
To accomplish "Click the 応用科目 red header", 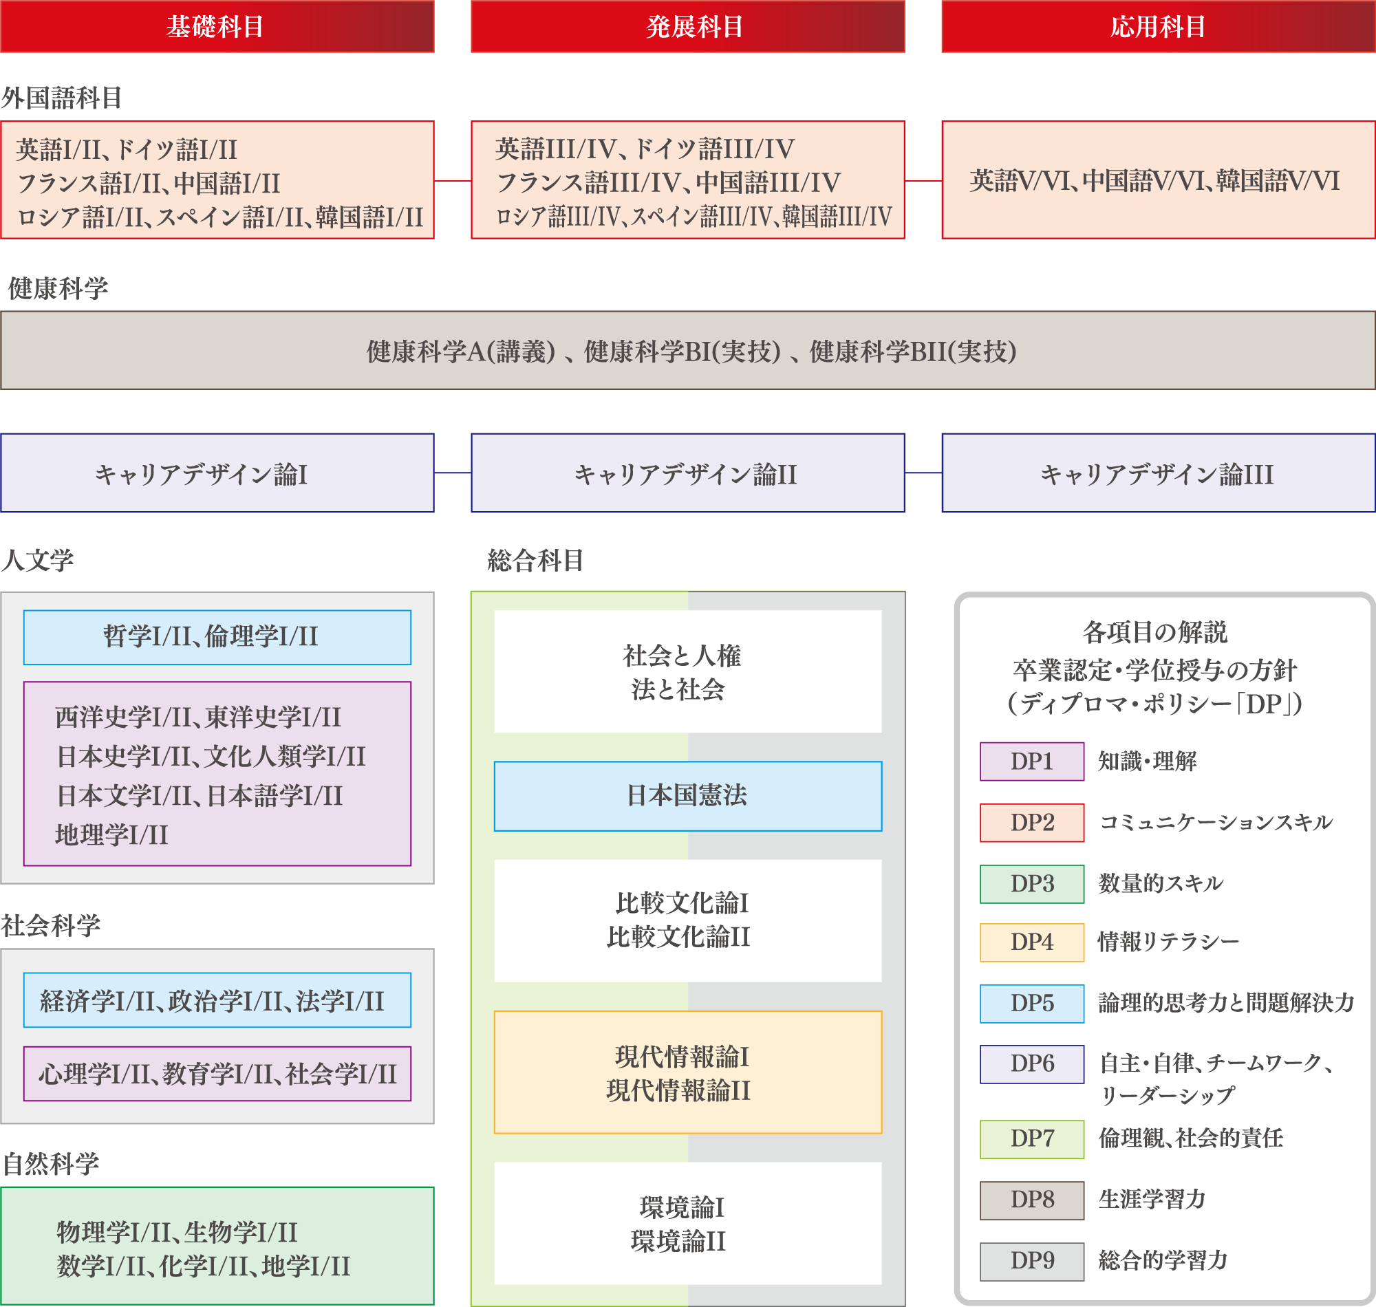I will click(1159, 26).
